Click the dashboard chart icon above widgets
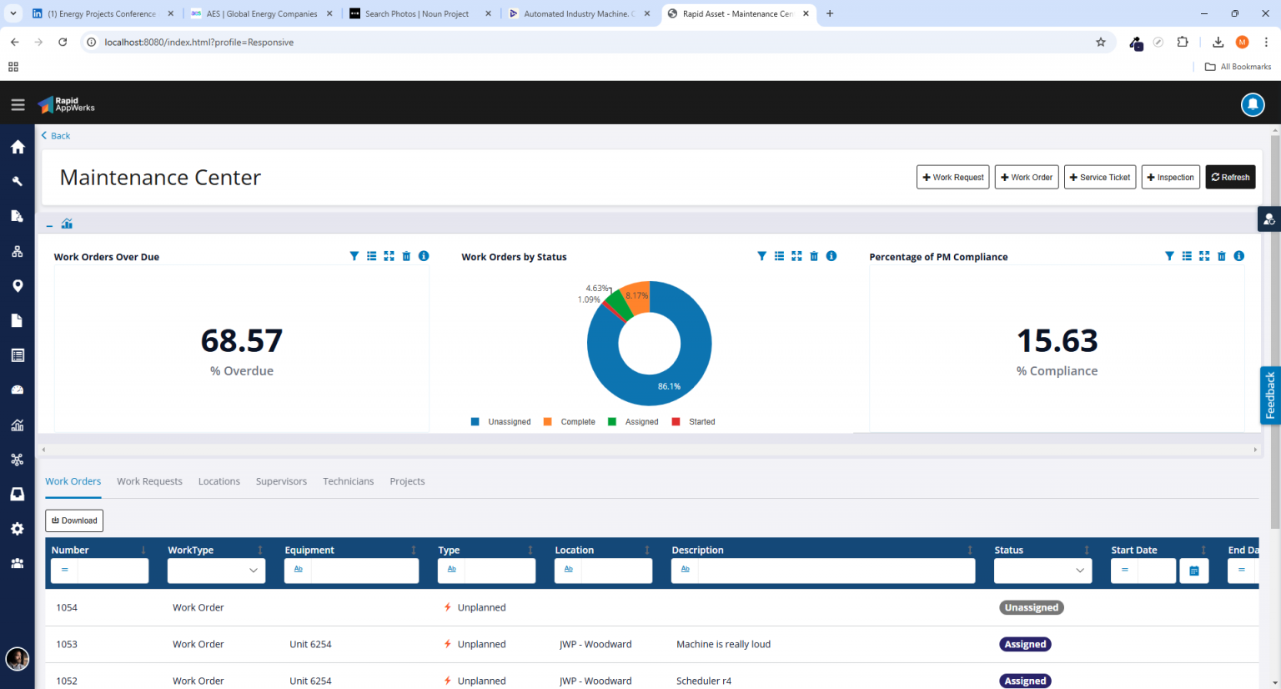Viewport: 1281px width, 689px height. pyautogui.click(x=67, y=224)
